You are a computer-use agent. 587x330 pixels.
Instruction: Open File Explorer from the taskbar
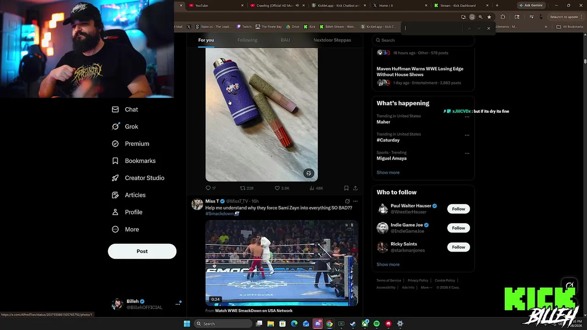coord(271,324)
